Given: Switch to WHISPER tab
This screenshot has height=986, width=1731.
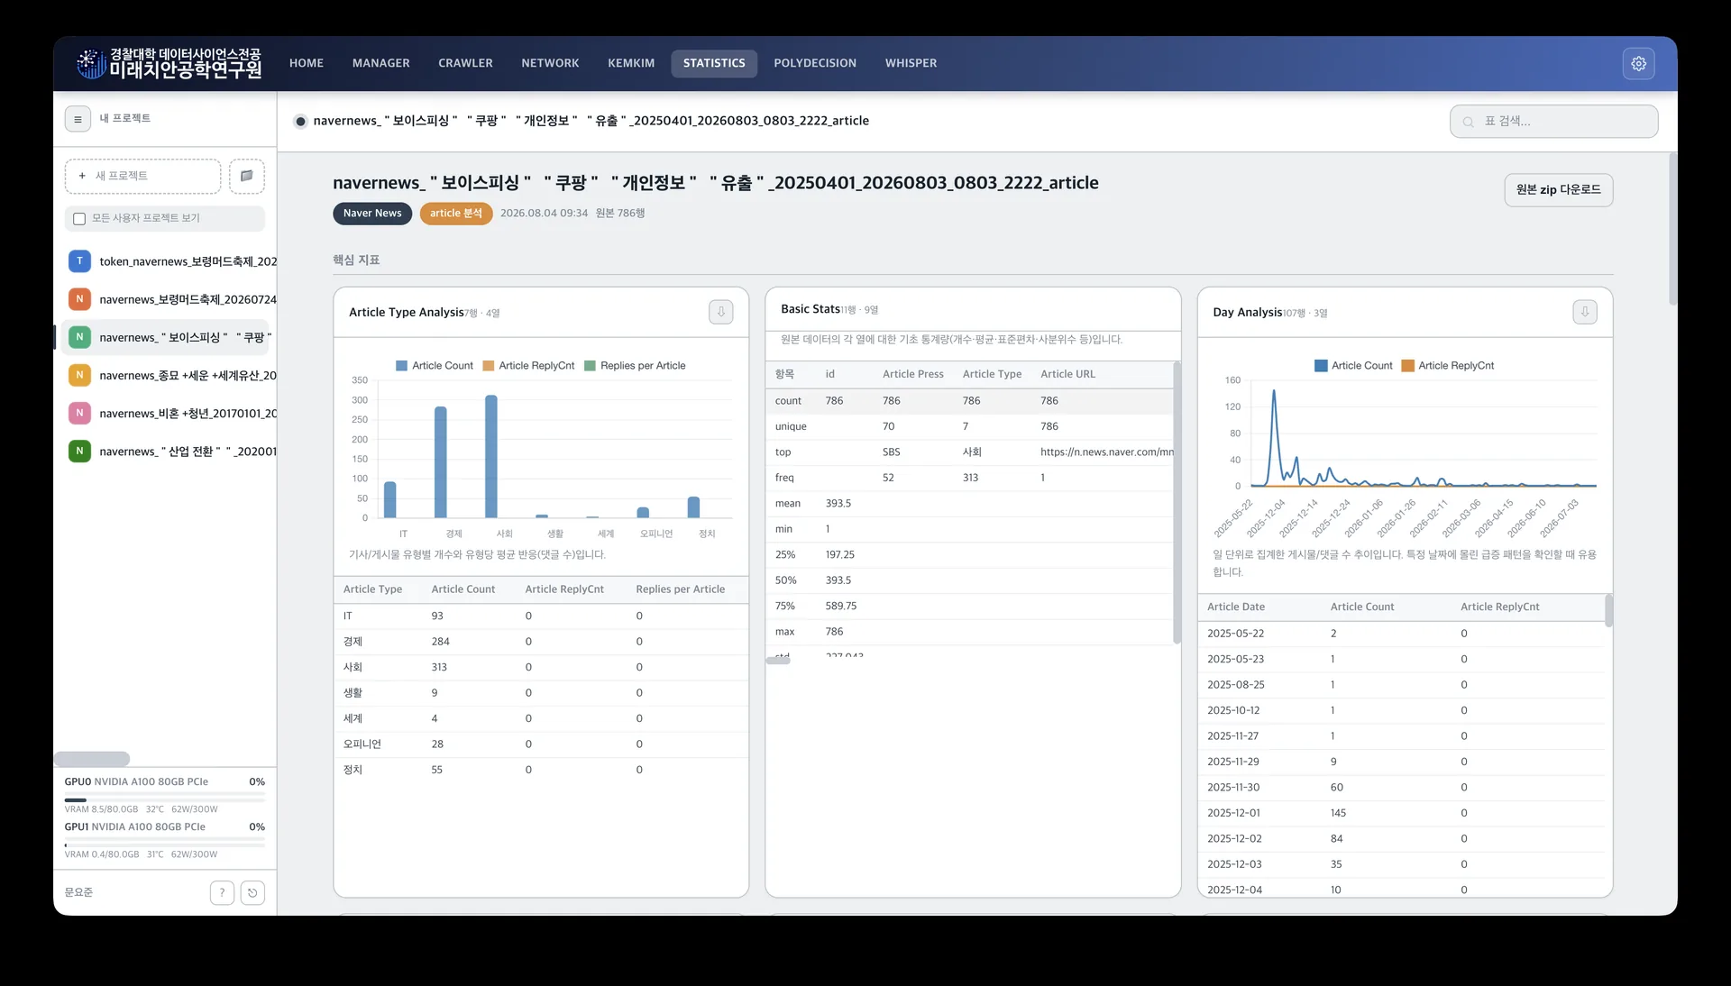Looking at the screenshot, I should [x=911, y=63].
